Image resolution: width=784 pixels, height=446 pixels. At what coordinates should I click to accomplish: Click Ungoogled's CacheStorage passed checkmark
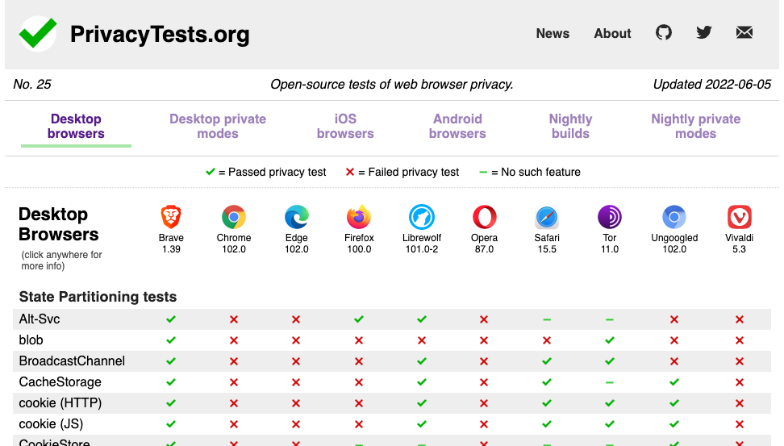point(674,382)
